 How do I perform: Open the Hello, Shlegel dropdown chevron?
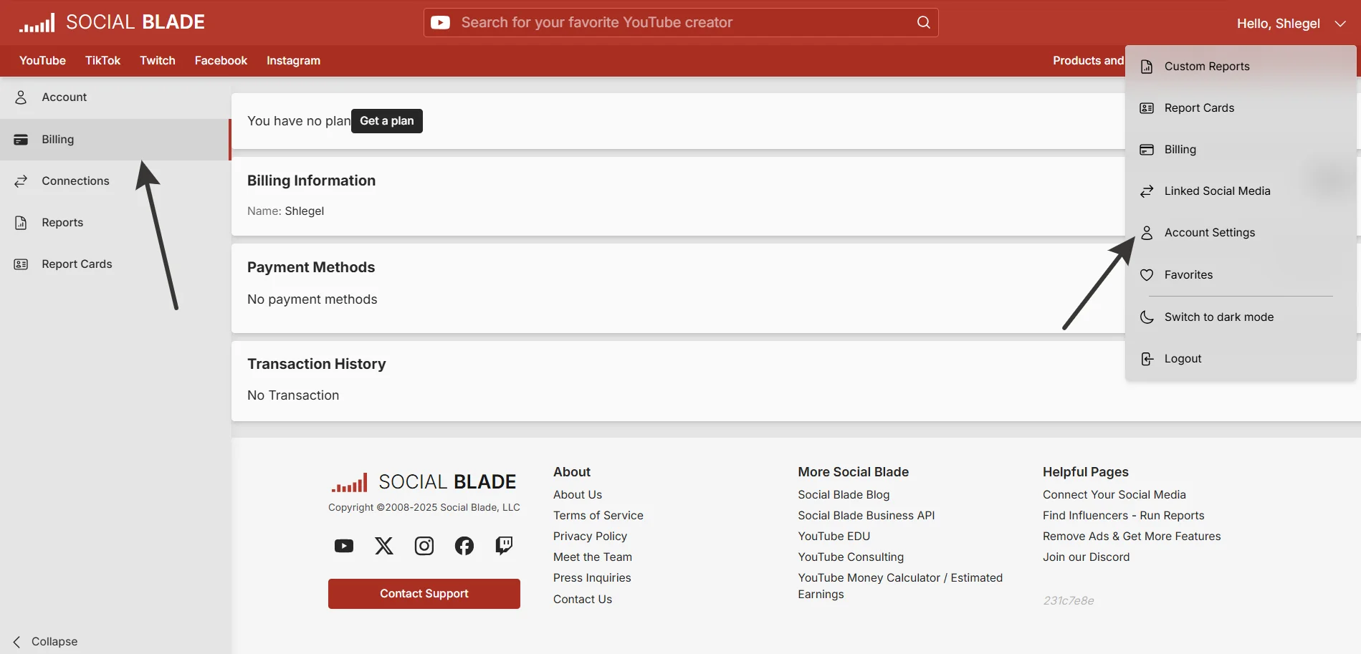[x=1341, y=24]
